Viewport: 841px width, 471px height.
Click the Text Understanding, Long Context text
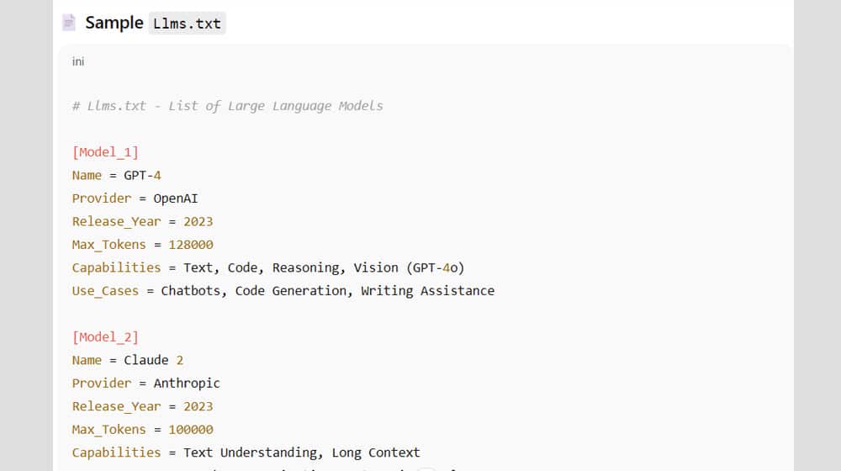coord(301,452)
